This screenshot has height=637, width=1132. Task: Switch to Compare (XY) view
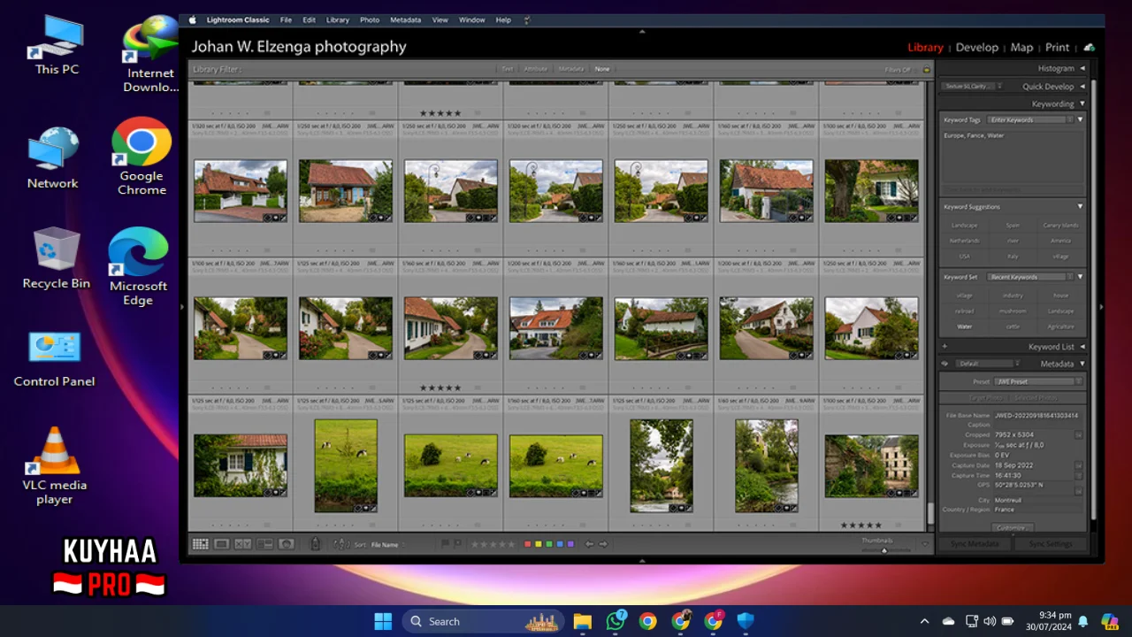click(242, 544)
